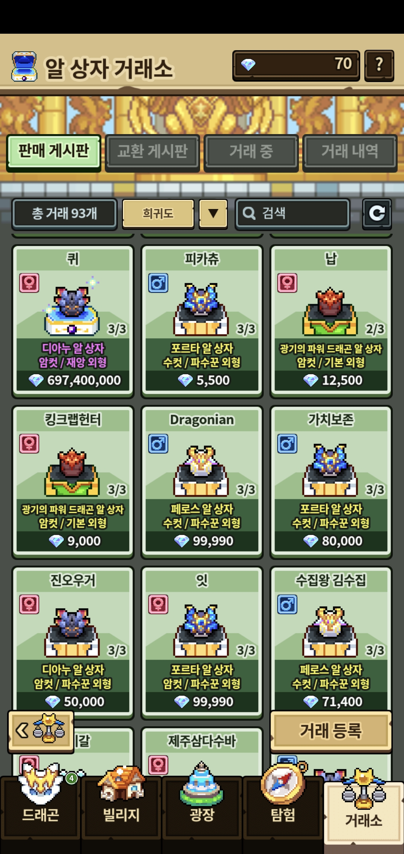404x854 pixels.
Task: Switch to the 거래 내역 tab
Action: pos(350,152)
